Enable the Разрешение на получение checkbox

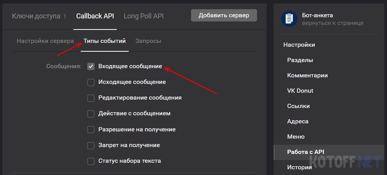91,129
